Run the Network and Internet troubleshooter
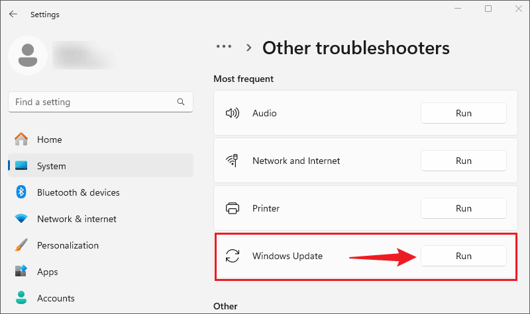530x314 pixels. tap(463, 161)
